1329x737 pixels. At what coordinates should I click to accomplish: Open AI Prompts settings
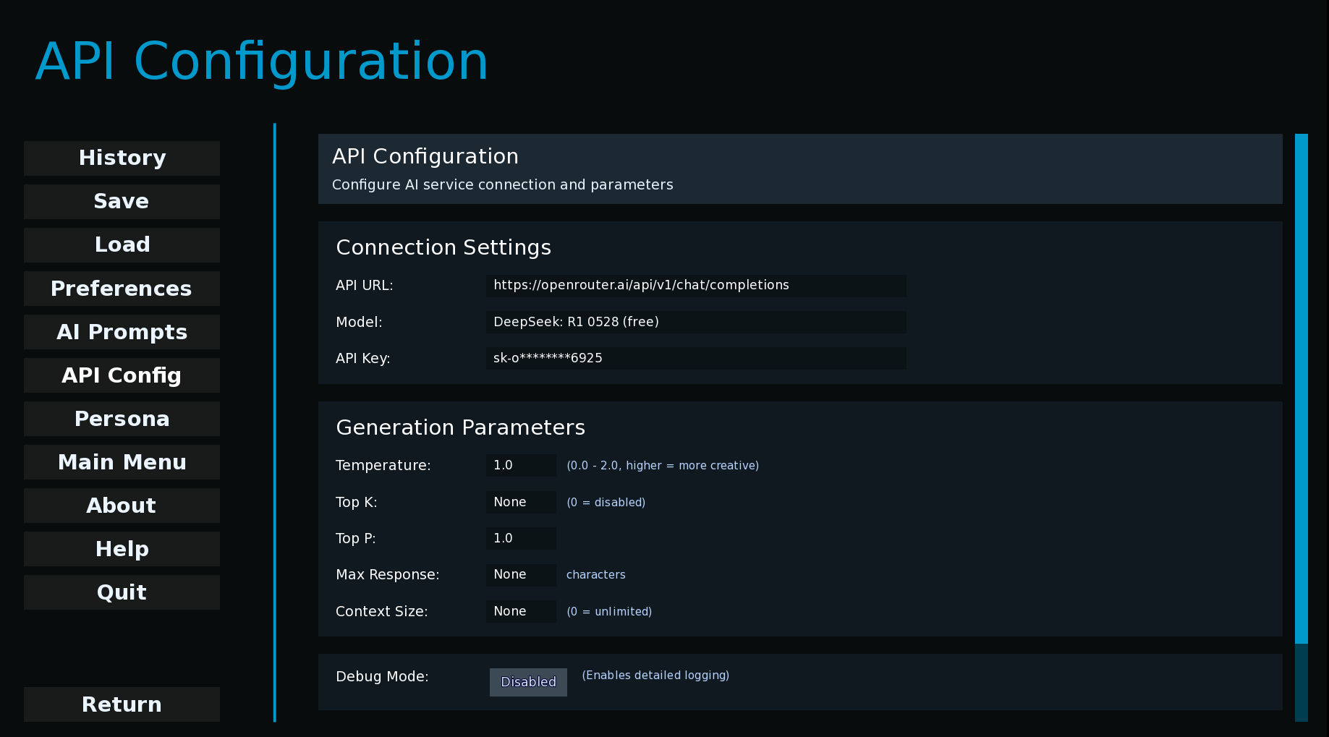click(122, 332)
